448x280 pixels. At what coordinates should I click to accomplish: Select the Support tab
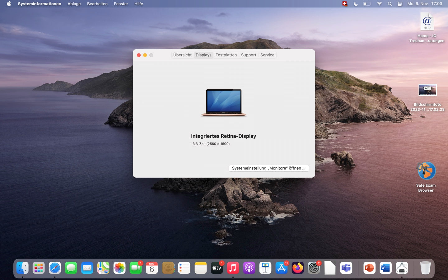click(248, 55)
